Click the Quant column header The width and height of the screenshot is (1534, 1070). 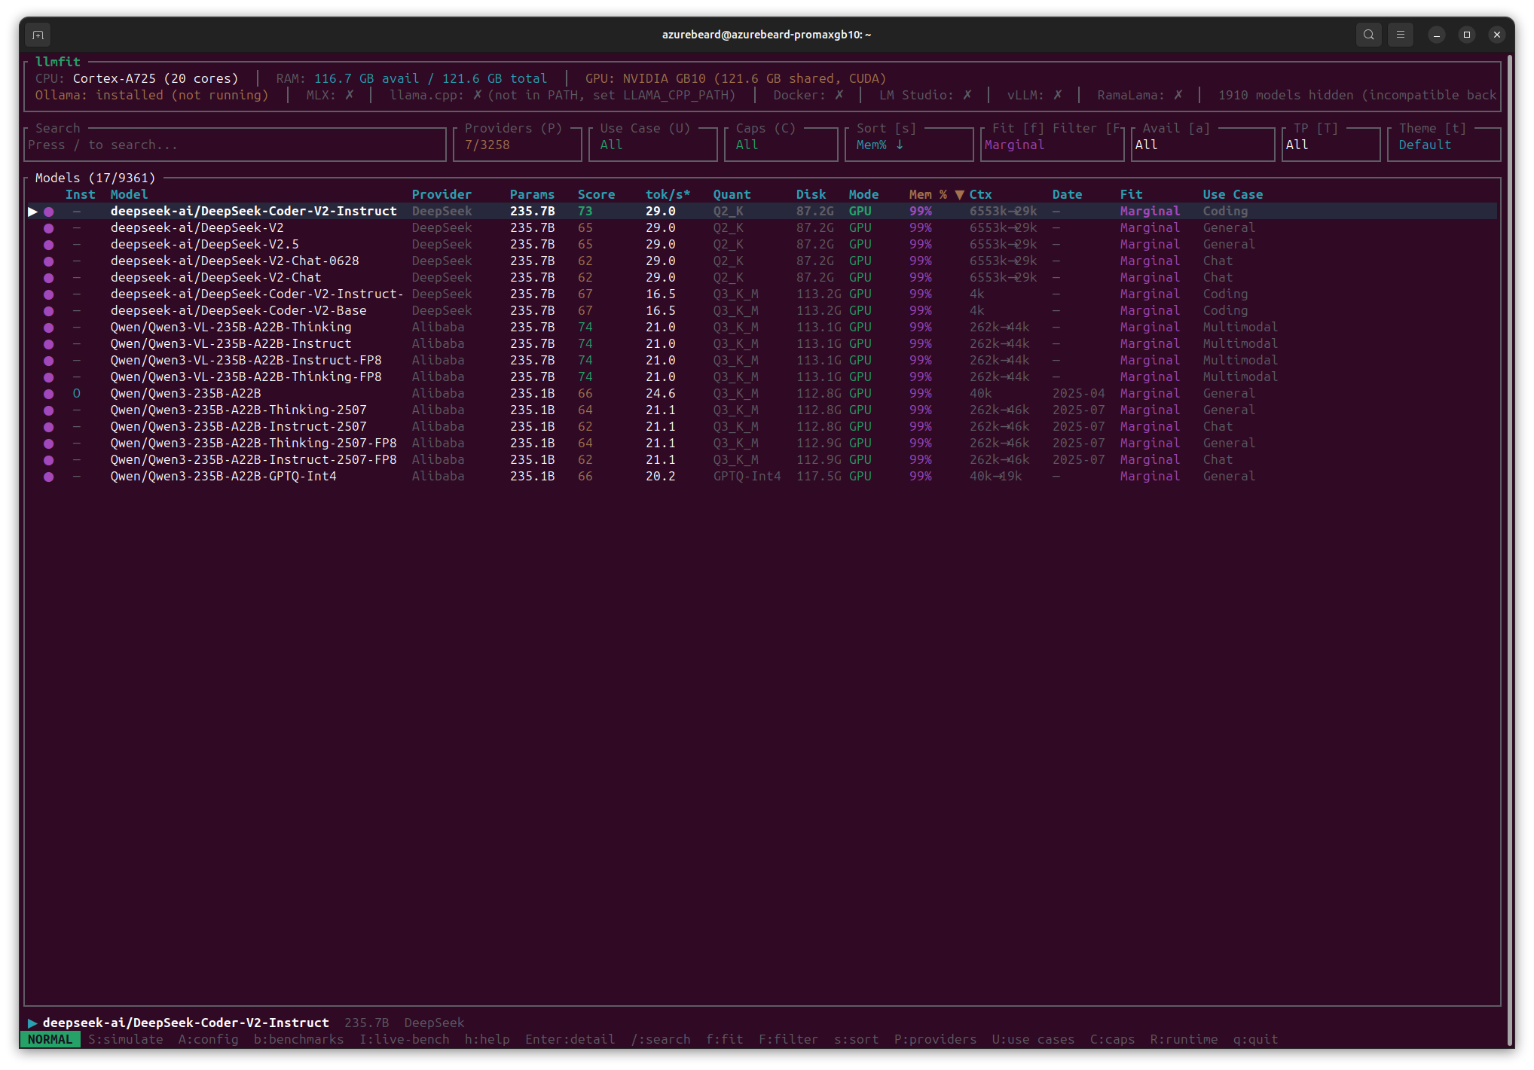coord(732,195)
